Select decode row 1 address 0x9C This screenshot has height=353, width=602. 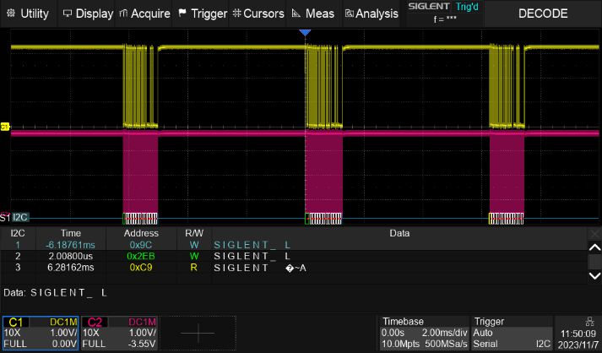140,245
